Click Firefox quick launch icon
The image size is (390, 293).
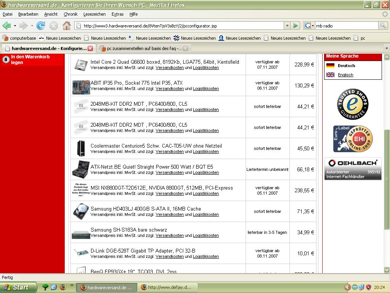(x=63, y=287)
